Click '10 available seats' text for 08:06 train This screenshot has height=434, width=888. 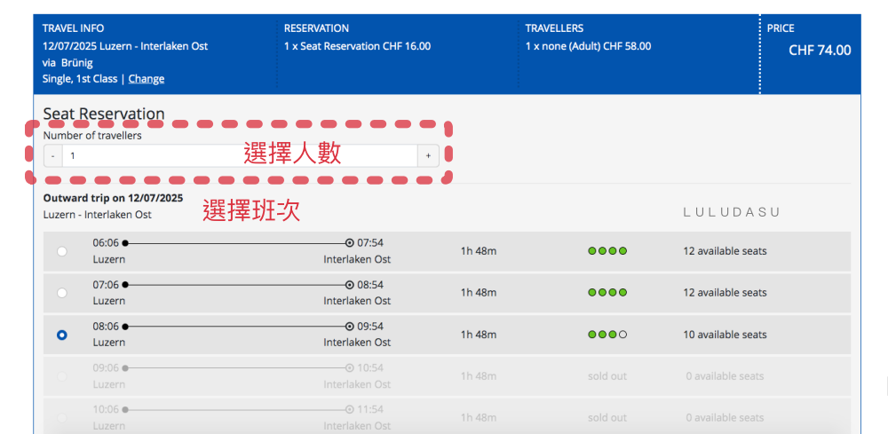click(x=725, y=335)
